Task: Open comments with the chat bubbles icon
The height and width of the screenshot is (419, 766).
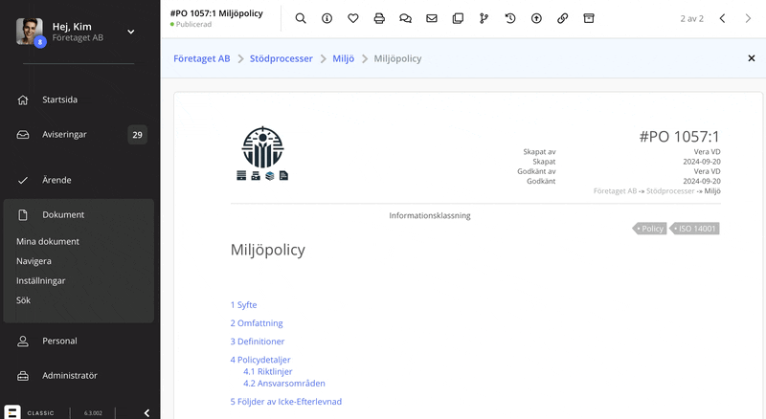Action: point(405,18)
